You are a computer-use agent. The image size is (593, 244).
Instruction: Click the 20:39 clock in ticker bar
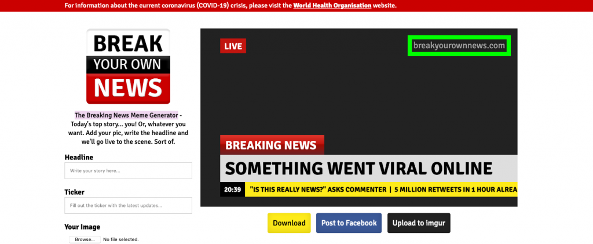click(232, 190)
